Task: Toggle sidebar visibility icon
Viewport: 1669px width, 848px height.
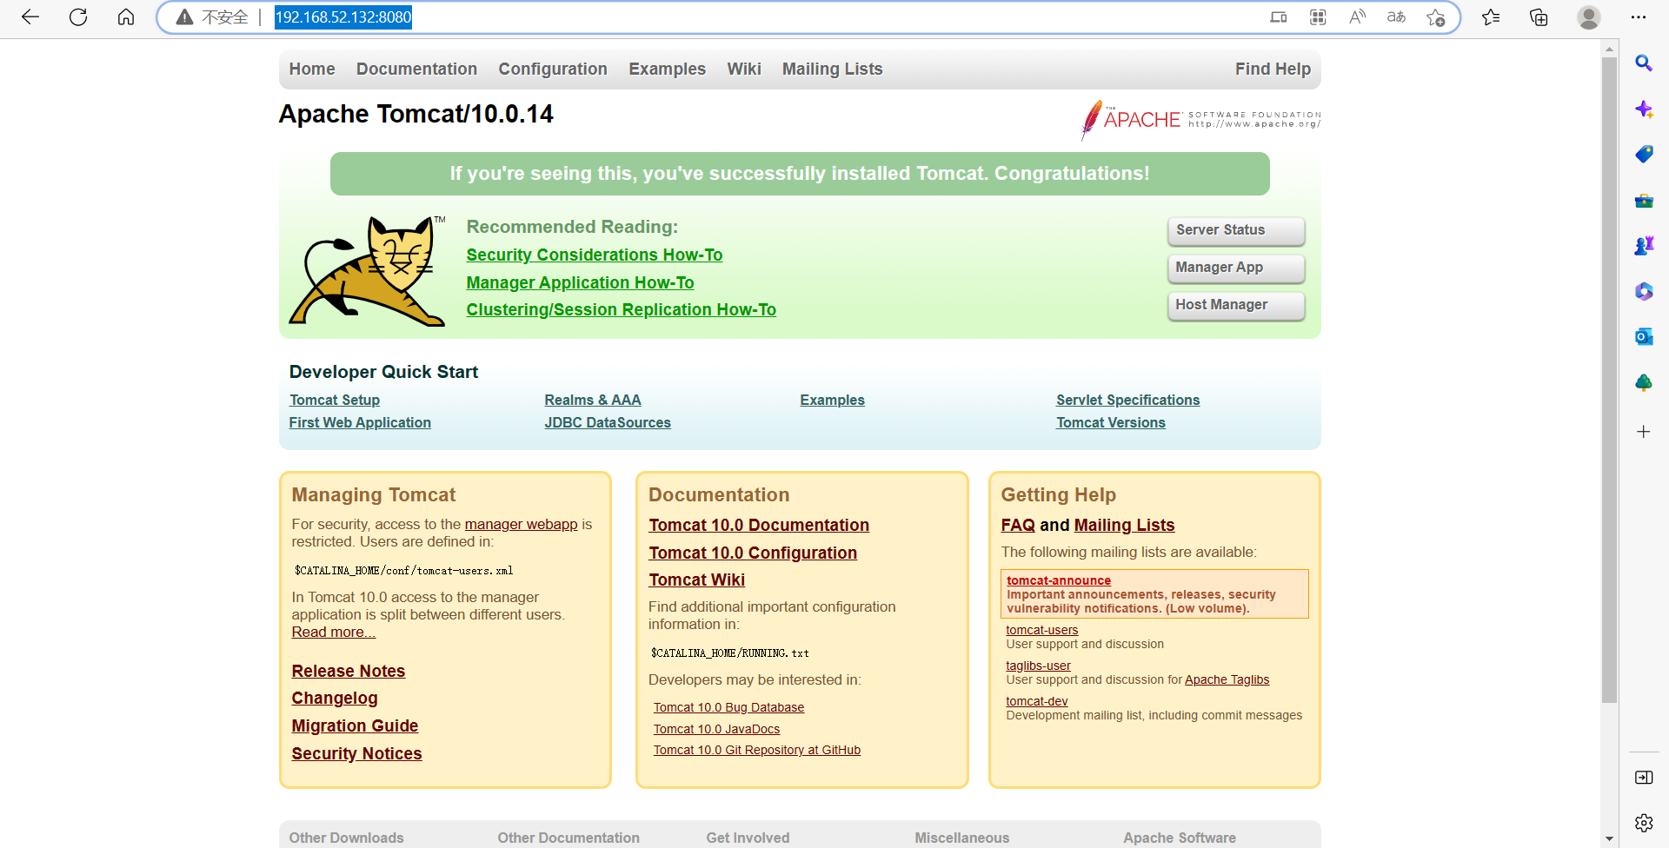Action: click(1644, 778)
